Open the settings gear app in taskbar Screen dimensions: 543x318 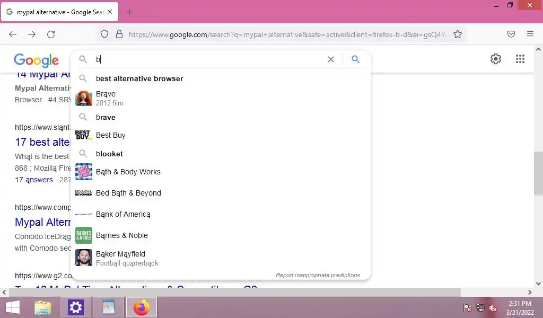click(75, 307)
